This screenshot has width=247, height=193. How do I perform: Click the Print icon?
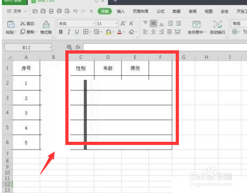(59, 11)
